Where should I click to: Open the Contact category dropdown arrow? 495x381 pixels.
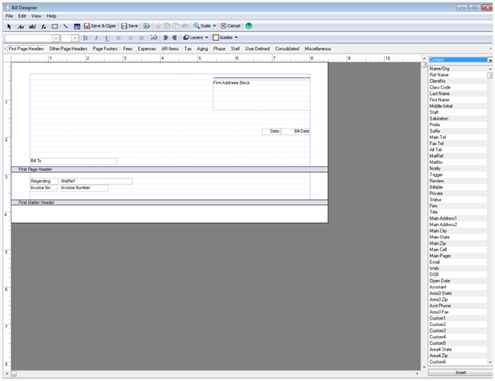490,60
